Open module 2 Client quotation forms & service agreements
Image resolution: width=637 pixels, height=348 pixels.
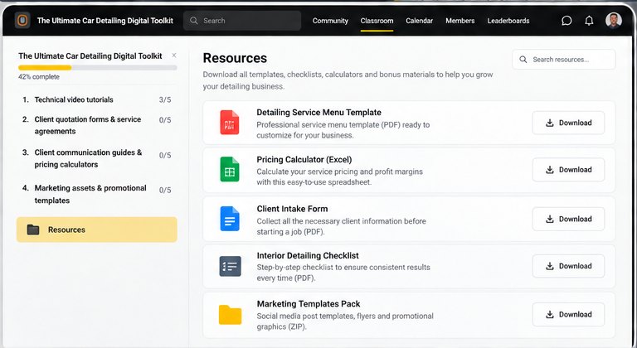pyautogui.click(x=97, y=125)
